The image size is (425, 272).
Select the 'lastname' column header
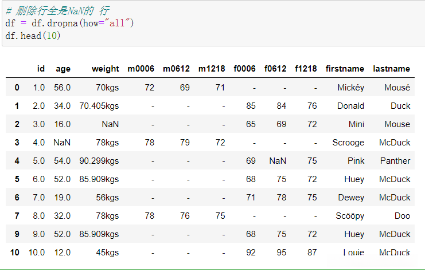tap(391, 69)
